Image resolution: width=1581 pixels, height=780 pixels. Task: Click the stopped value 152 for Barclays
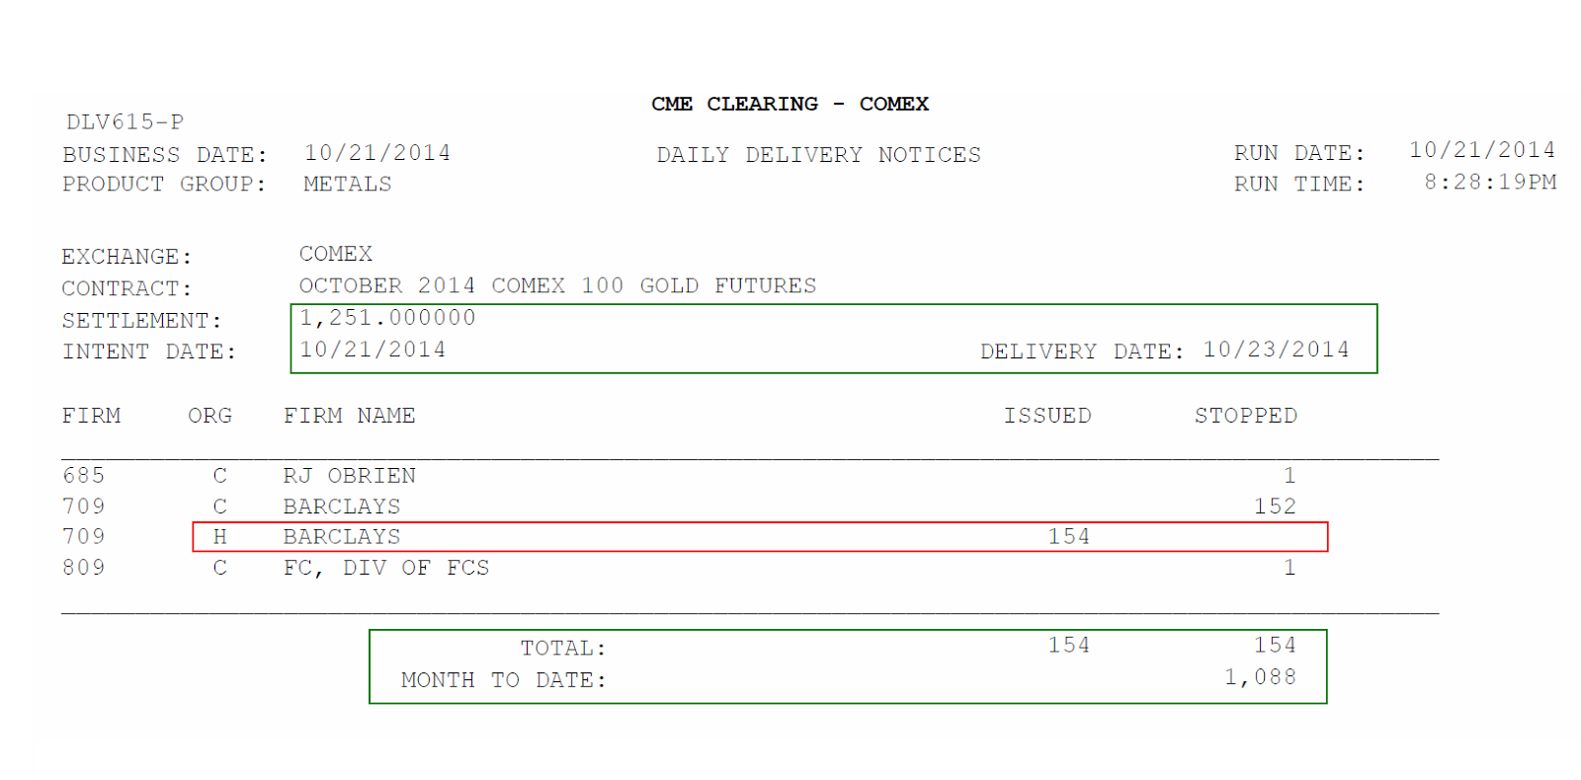point(1275,507)
